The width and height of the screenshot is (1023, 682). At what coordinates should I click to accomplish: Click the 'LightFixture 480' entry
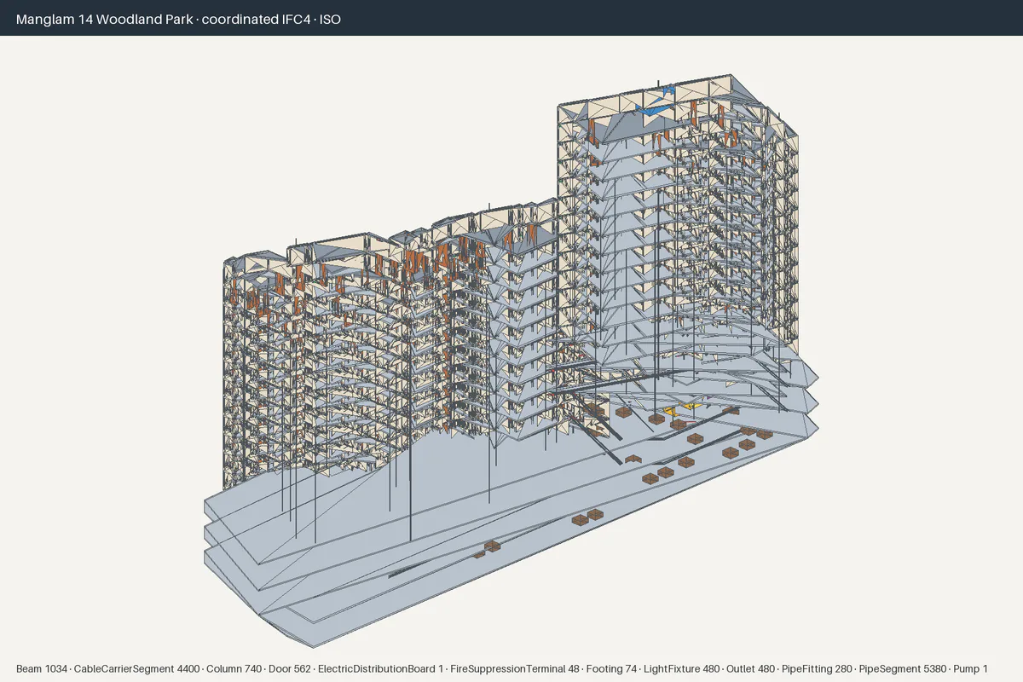[x=681, y=669]
